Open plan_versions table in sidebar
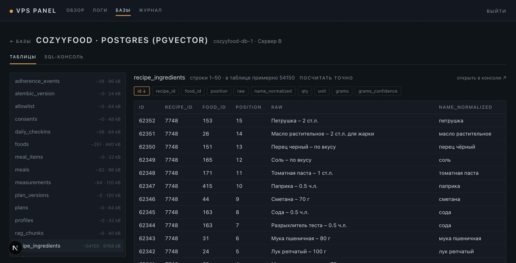The width and height of the screenshot is (516, 263). 68,195
